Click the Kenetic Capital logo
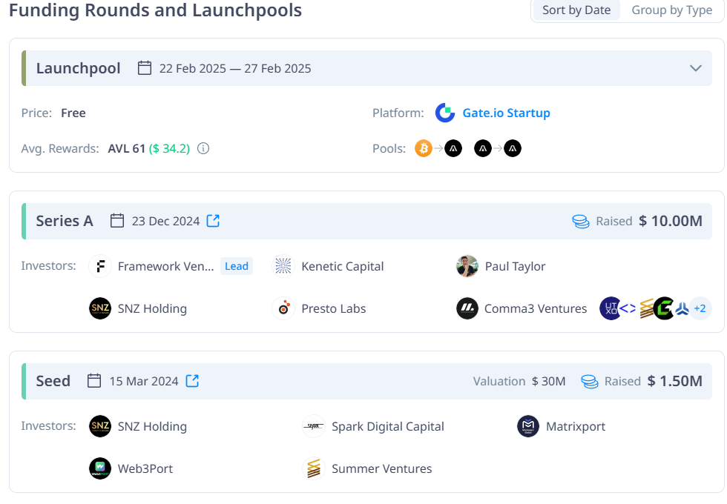 [283, 266]
